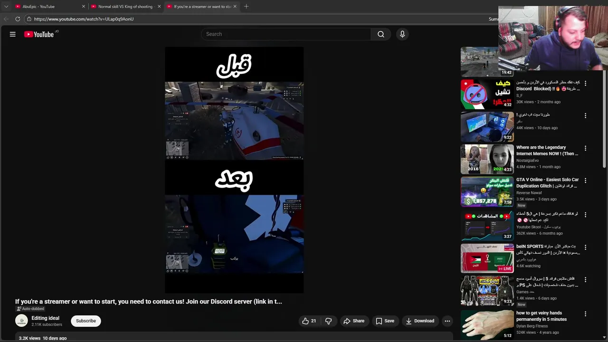Like the video with thumbs up
Screen dimensions: 608x342
click(309, 321)
